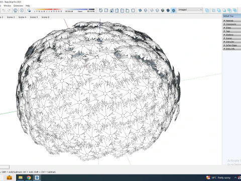The image size is (241, 181).
Task: Toggle Show/Hide Shadows icon
Action: pyautogui.click(x=29, y=11)
